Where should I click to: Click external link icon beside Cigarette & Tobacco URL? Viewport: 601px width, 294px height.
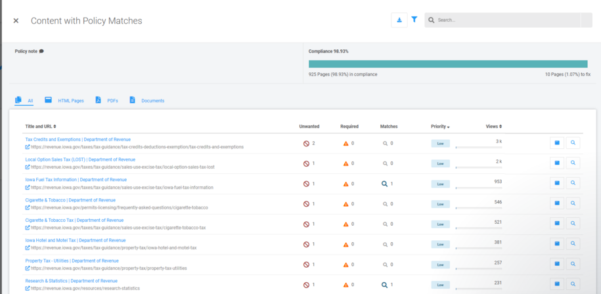(28, 207)
